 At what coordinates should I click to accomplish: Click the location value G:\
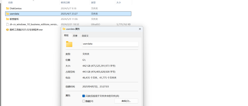84,60
